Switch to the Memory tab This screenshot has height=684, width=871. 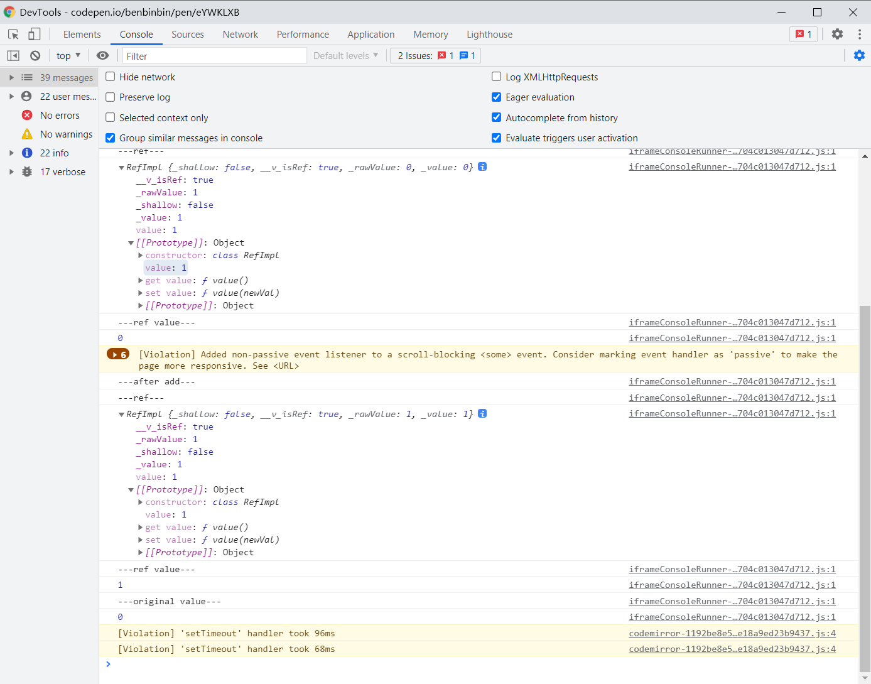431,35
